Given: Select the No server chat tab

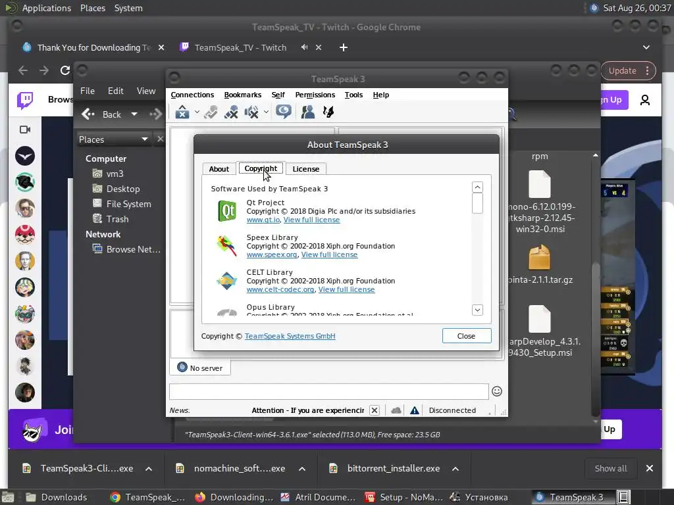Looking at the screenshot, I should click(x=200, y=368).
